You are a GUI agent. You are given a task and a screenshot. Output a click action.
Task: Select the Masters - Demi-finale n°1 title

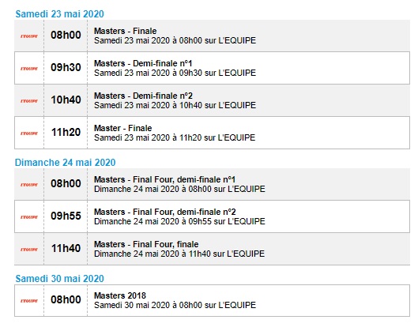tap(143, 63)
